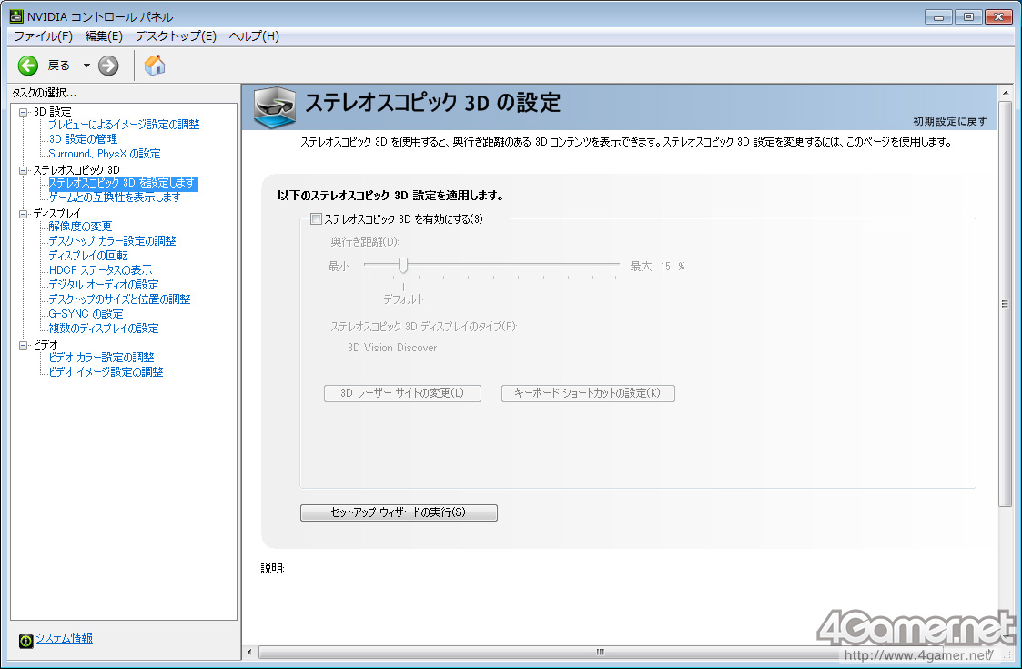Screen dimensions: 1022x669
Task: Select Surround、PhysX の設定 item
Action: pos(105,154)
